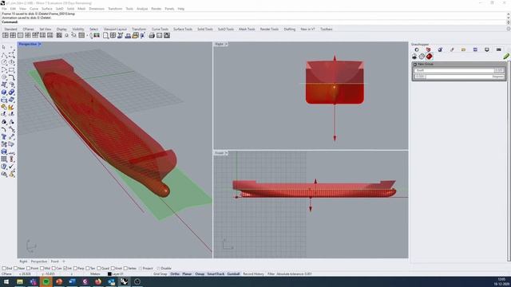The image size is (511, 287).
Task: Click the display monitor icon in Grasshopper panel
Action: [487, 49]
